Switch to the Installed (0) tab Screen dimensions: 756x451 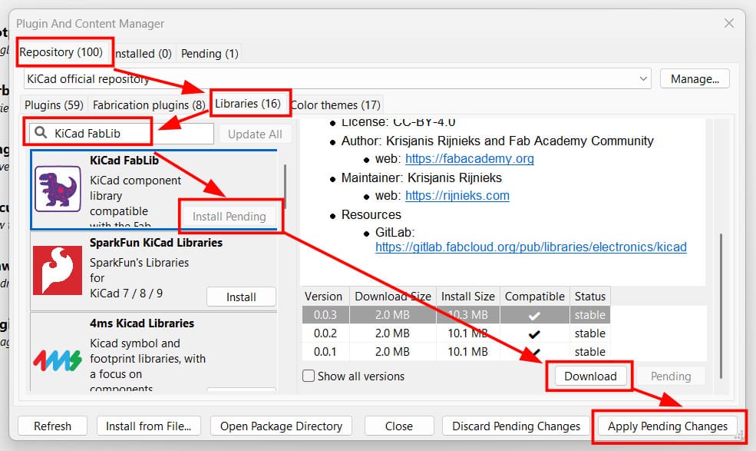[144, 54]
